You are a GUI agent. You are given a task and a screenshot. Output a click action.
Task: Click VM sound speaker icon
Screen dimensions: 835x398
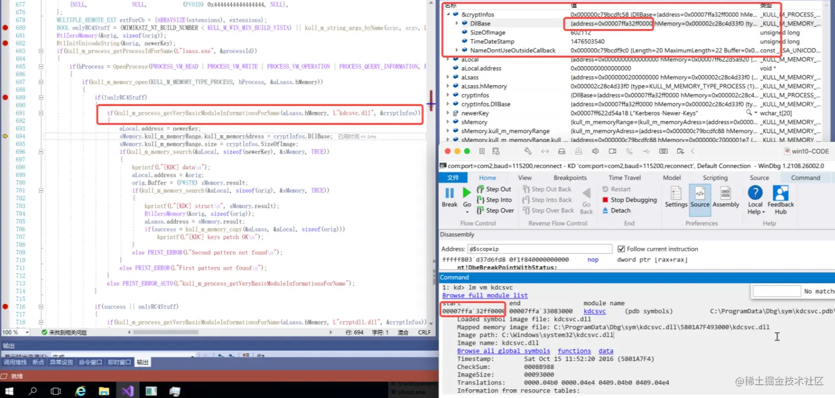[x=595, y=151]
